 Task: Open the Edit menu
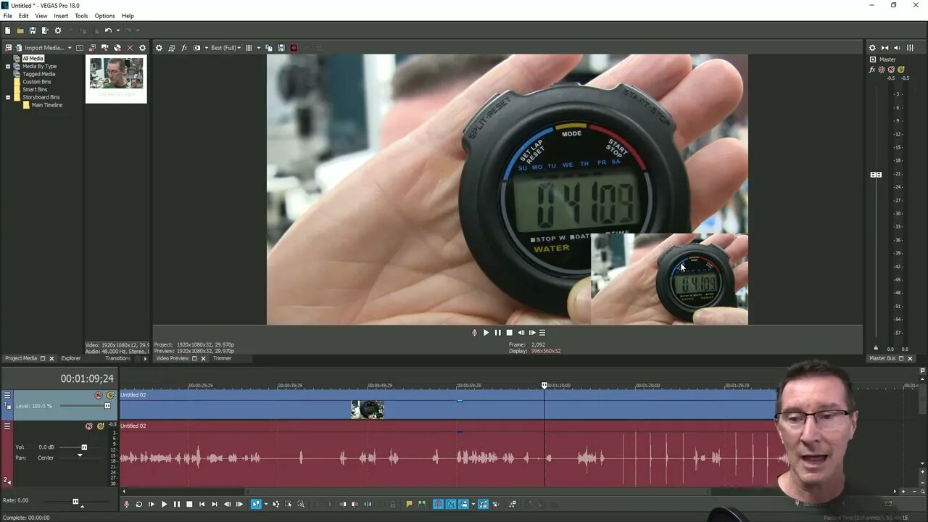[24, 16]
